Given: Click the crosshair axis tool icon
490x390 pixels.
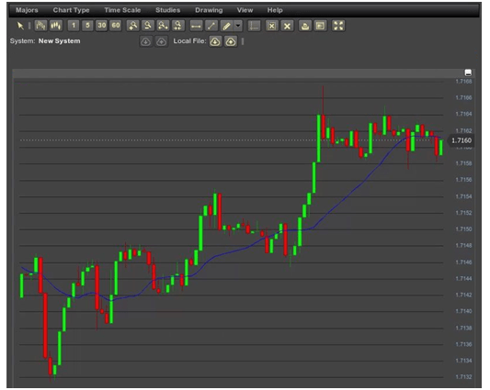Looking at the screenshot, I should pyautogui.click(x=254, y=26).
